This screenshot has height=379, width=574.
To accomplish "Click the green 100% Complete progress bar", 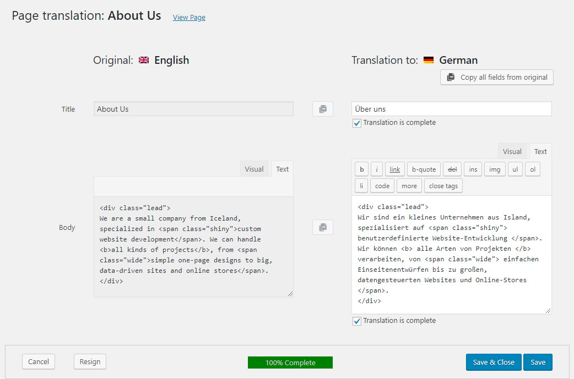I will (x=290, y=362).
